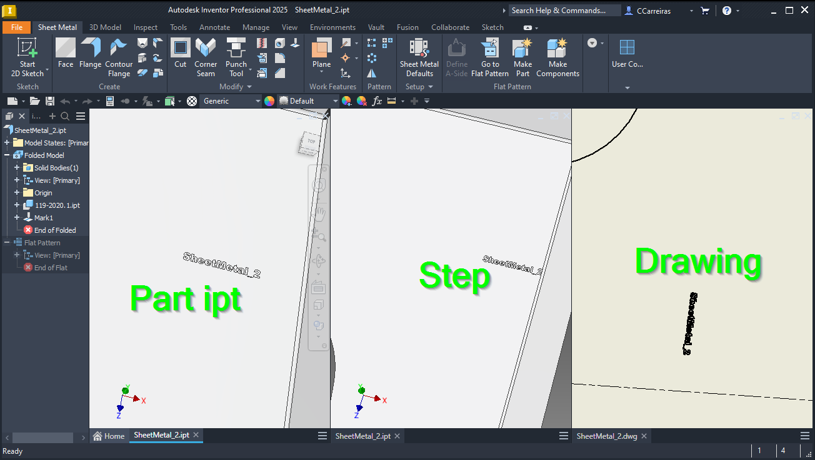Click the Contour Flange tool
Image resolution: width=815 pixels, height=460 pixels.
pos(119,55)
